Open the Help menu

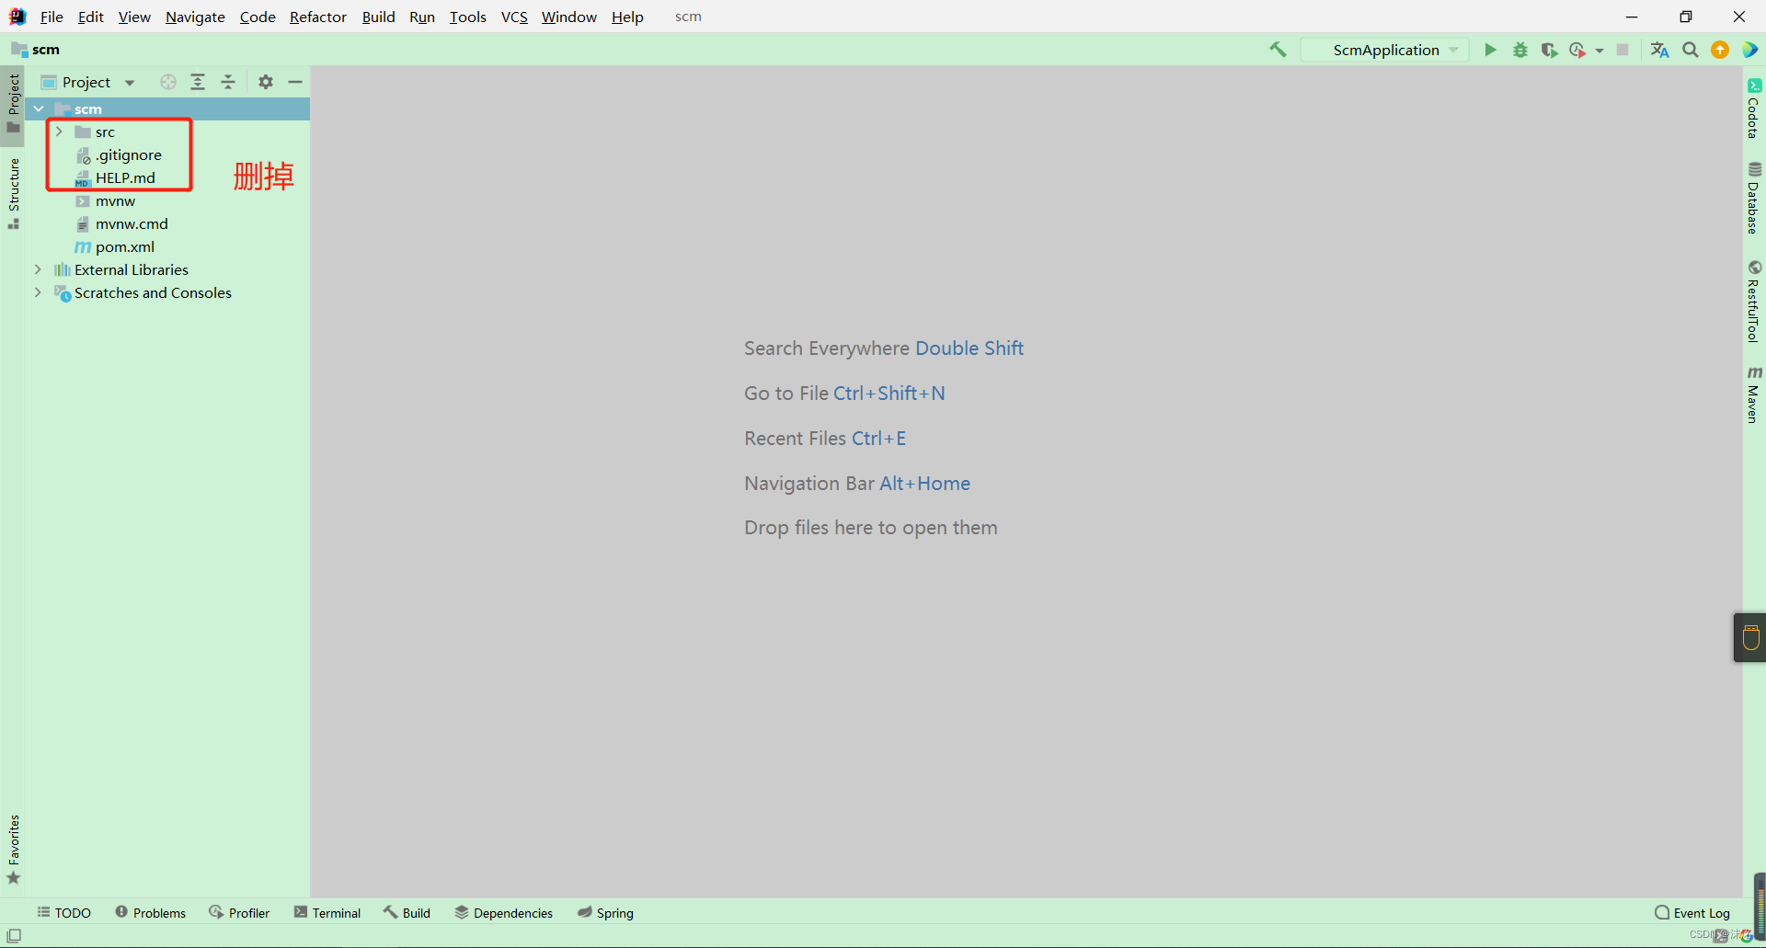click(x=627, y=17)
